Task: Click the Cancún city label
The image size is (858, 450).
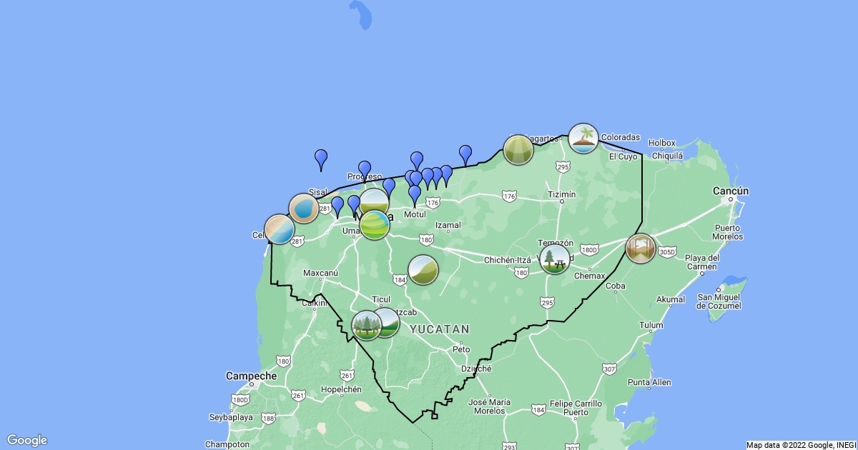Action: pos(731,191)
